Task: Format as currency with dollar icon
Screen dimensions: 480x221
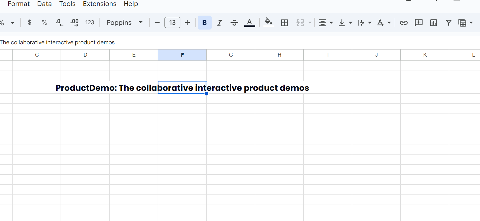Action: click(x=30, y=23)
